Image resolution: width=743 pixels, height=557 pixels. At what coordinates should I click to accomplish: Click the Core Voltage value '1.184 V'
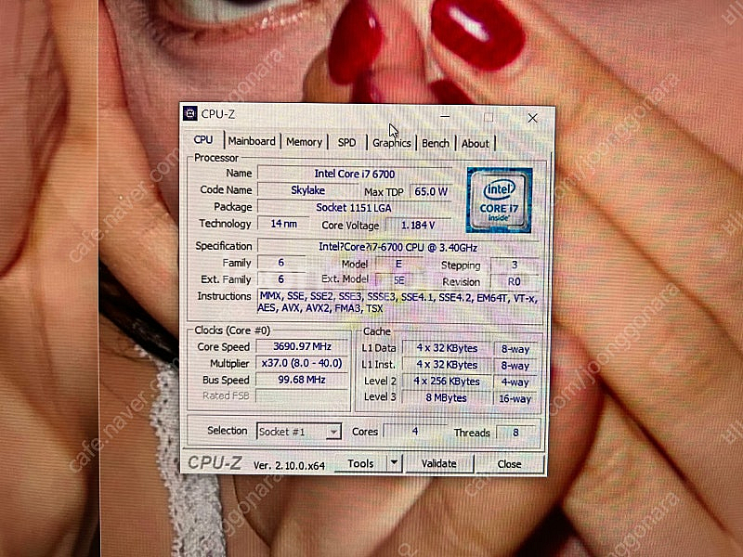coord(419,225)
